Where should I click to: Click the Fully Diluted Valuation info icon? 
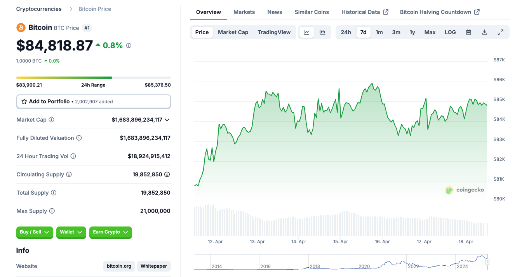point(79,138)
